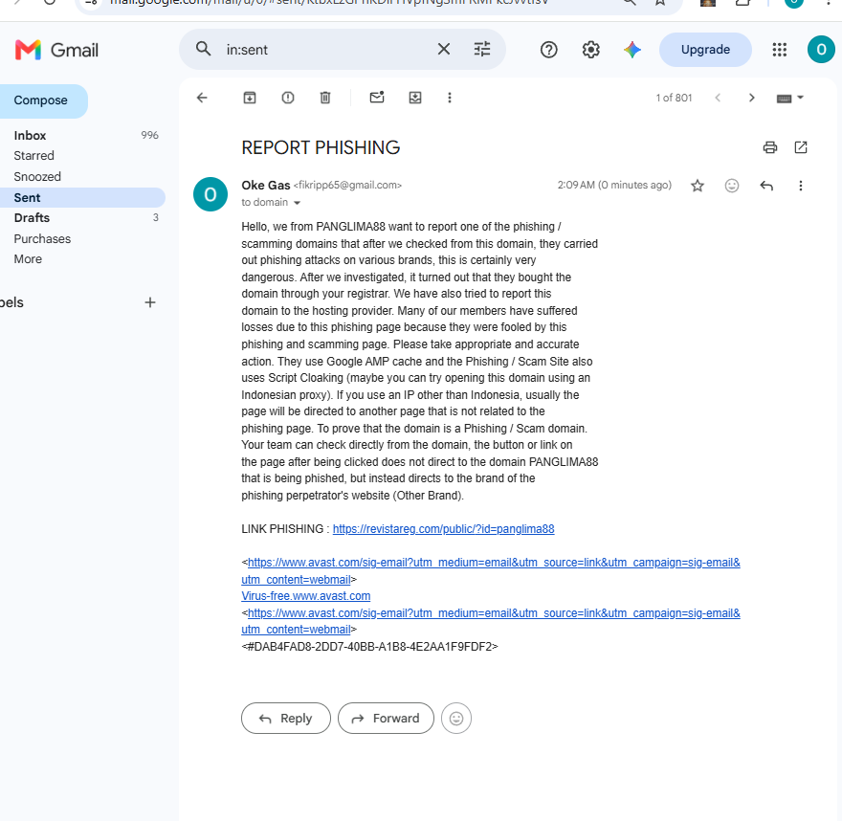This screenshot has width=842, height=821.
Task: Click inside the in:sent search field
Action: pos(327,50)
